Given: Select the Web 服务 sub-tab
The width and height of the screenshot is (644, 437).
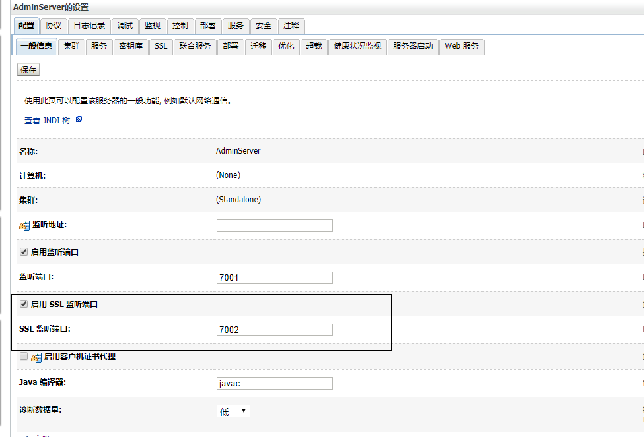Looking at the screenshot, I should tap(462, 46).
